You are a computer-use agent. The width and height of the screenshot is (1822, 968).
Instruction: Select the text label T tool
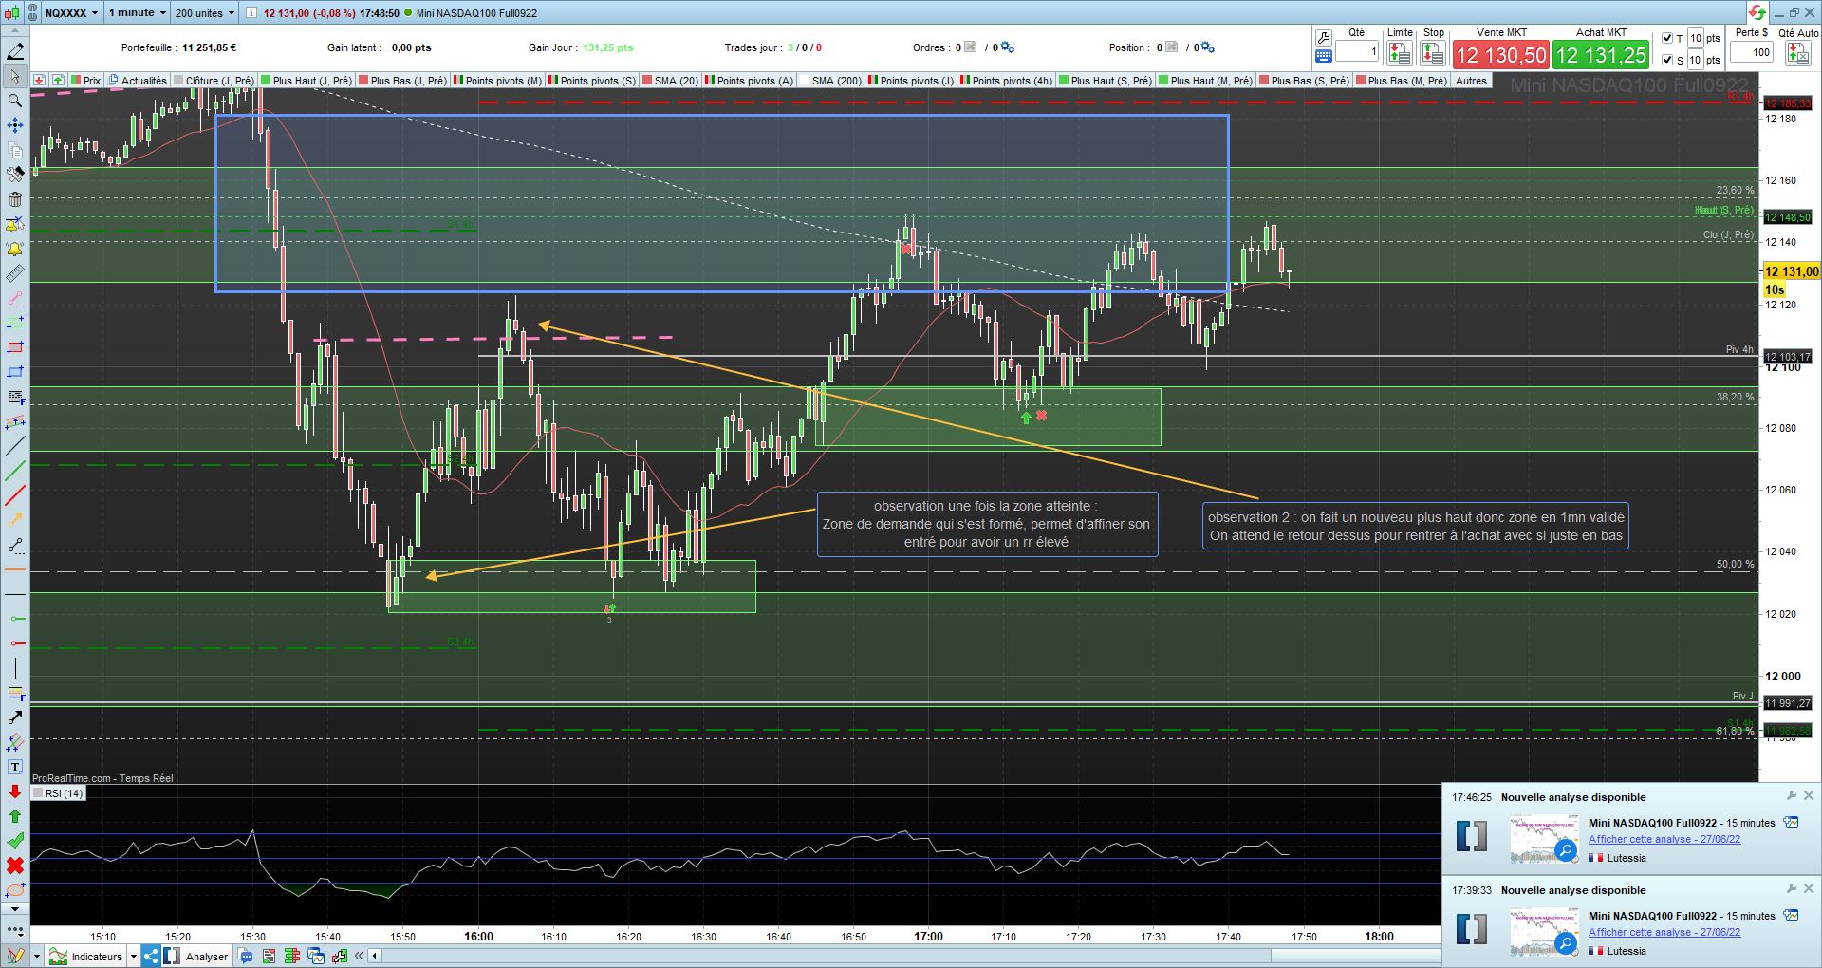(x=15, y=767)
